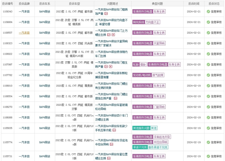Click complaint number 1108323
Screen dimensions: 225x161
7,43
